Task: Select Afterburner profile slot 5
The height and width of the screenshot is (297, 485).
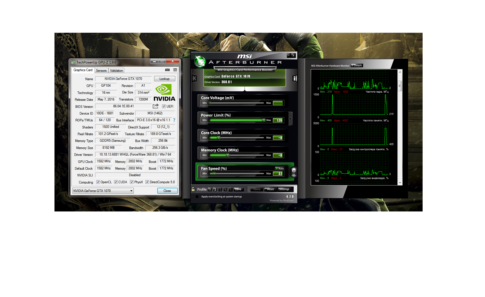Action: pos(231,189)
